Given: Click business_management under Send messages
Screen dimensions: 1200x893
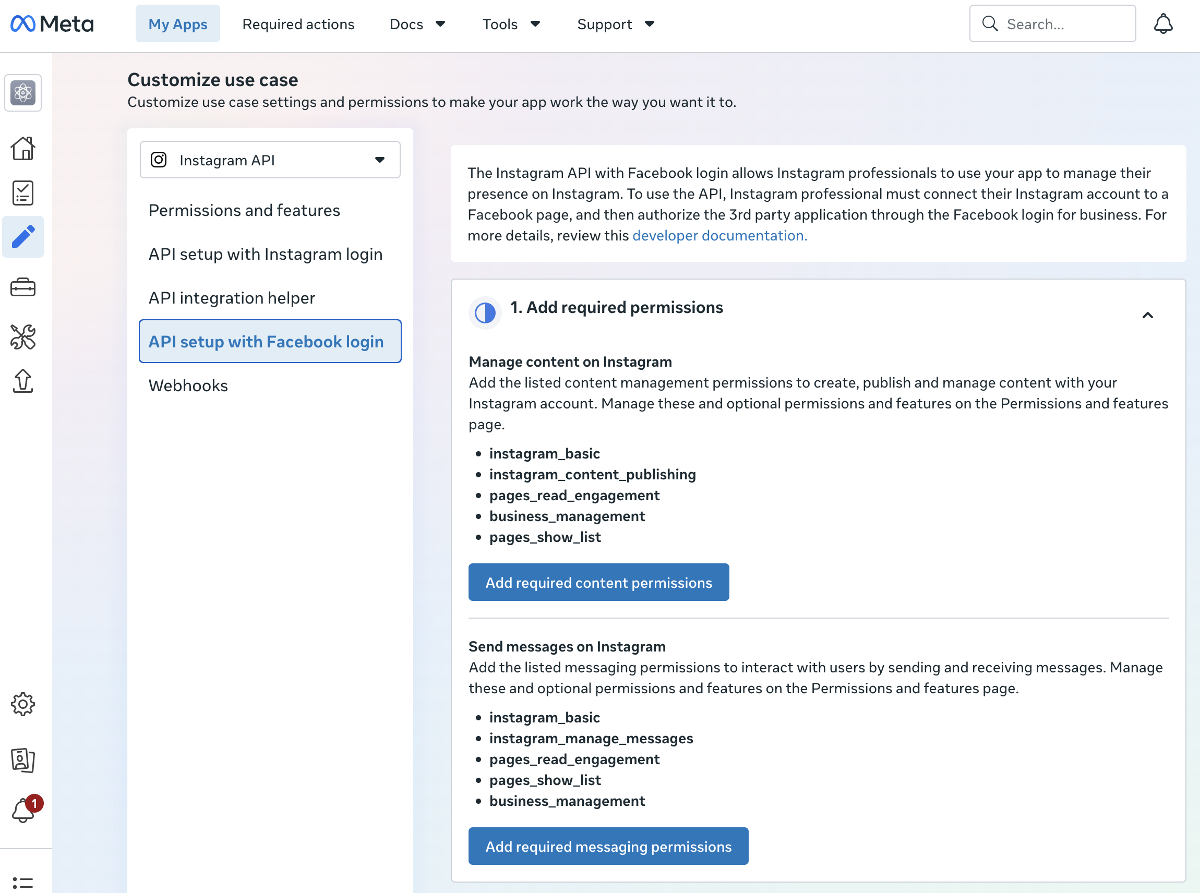Looking at the screenshot, I should tap(567, 801).
